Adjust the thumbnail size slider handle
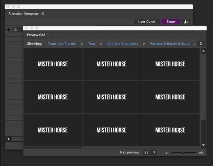This screenshot has height=166, width=213. (184, 152)
